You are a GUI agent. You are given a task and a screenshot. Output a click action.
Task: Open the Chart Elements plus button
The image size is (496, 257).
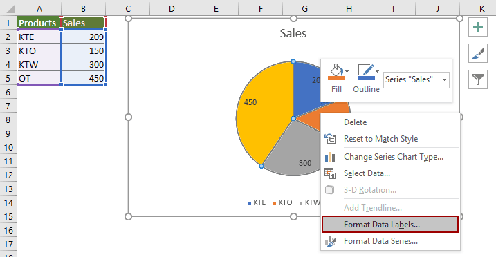click(477, 27)
